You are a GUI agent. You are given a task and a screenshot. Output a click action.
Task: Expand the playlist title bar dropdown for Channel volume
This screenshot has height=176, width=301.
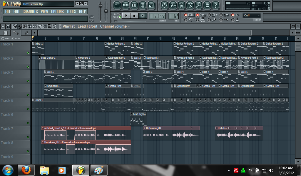click(x=129, y=26)
